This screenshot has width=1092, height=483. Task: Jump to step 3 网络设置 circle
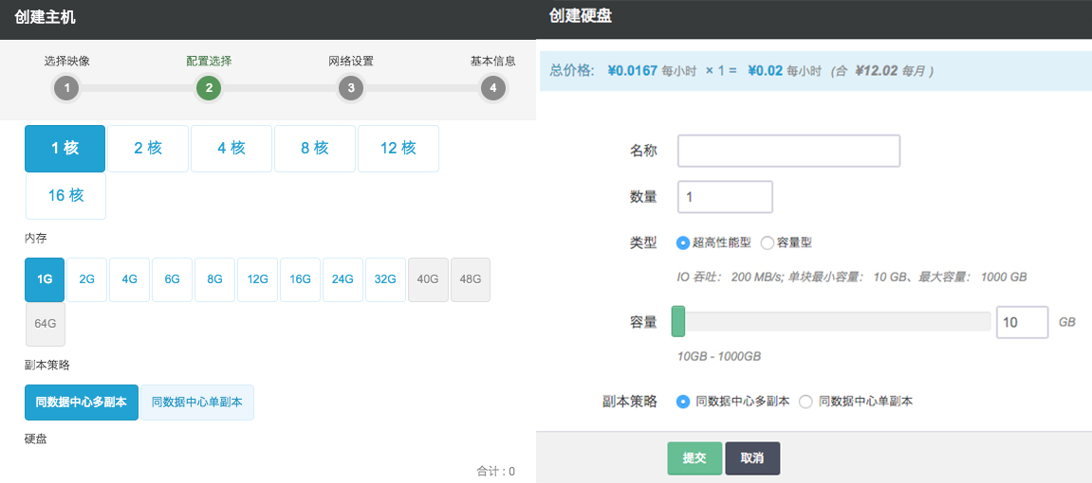[x=351, y=88]
